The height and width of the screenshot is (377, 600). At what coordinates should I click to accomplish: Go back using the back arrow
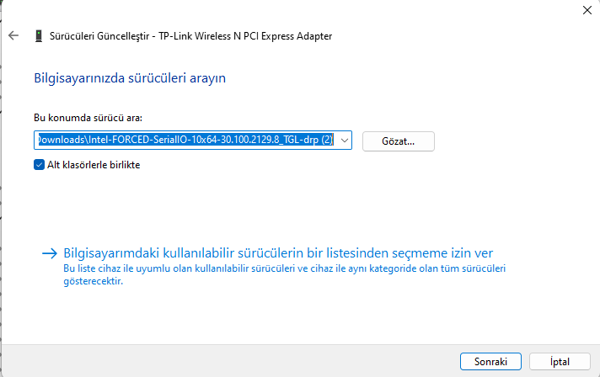13,36
